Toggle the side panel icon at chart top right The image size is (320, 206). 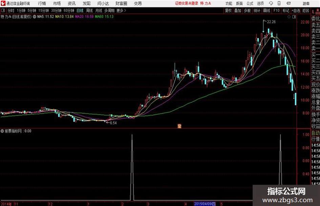294,17
